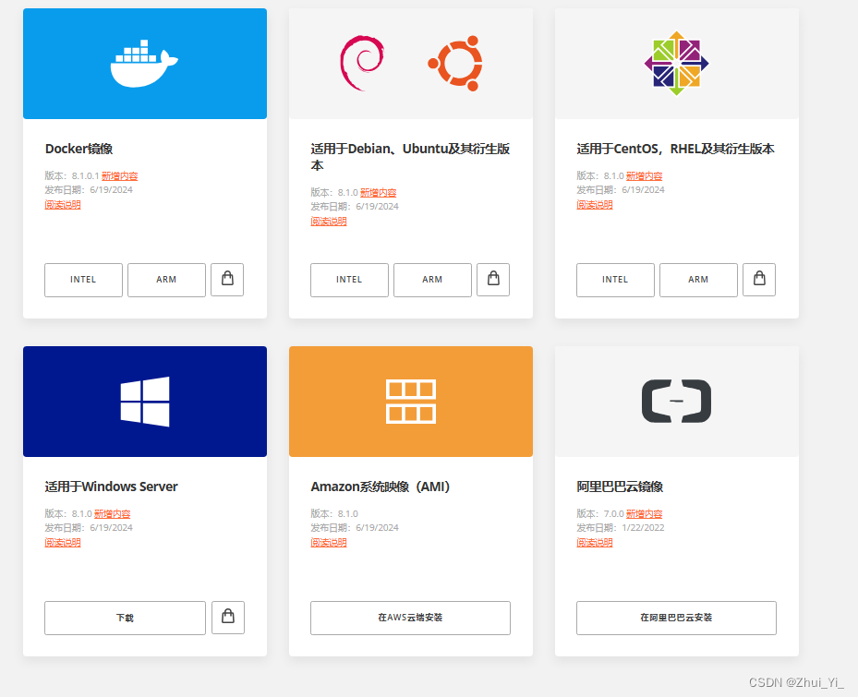Pick INTEL in the CentOS/RHEL card
The image size is (858, 697).
point(616,280)
